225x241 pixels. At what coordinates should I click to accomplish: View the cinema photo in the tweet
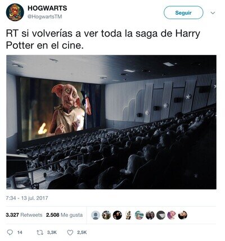(x=111, y=122)
